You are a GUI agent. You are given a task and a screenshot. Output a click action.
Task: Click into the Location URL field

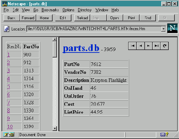[94, 29]
